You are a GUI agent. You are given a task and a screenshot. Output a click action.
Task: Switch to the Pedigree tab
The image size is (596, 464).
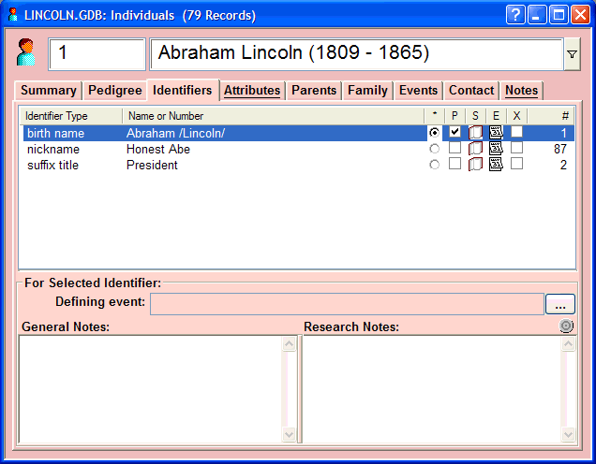tap(114, 91)
